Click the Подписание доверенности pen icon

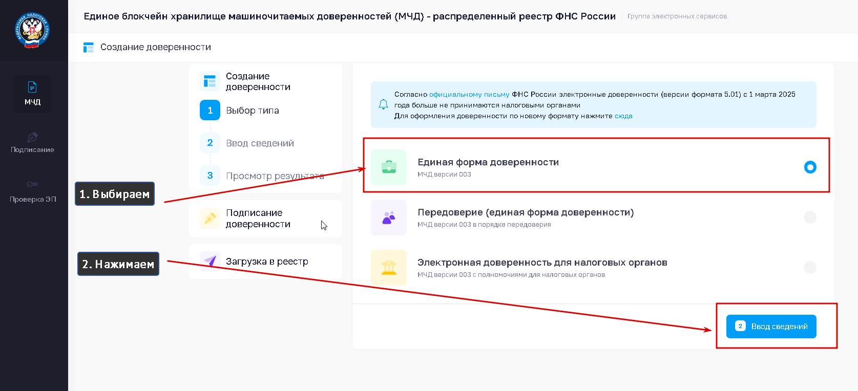tap(210, 219)
